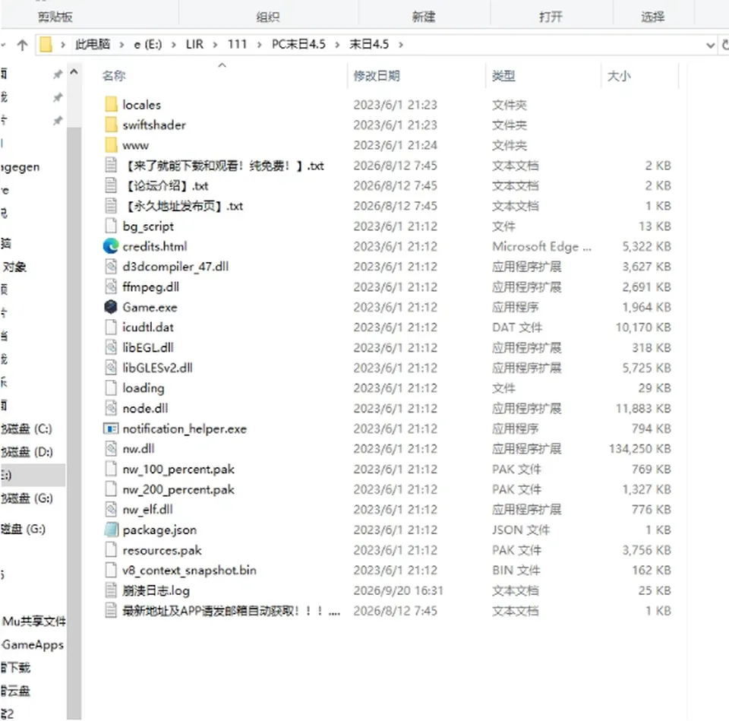Expand the address bar history dropdown
The image size is (729, 721).
(710, 45)
